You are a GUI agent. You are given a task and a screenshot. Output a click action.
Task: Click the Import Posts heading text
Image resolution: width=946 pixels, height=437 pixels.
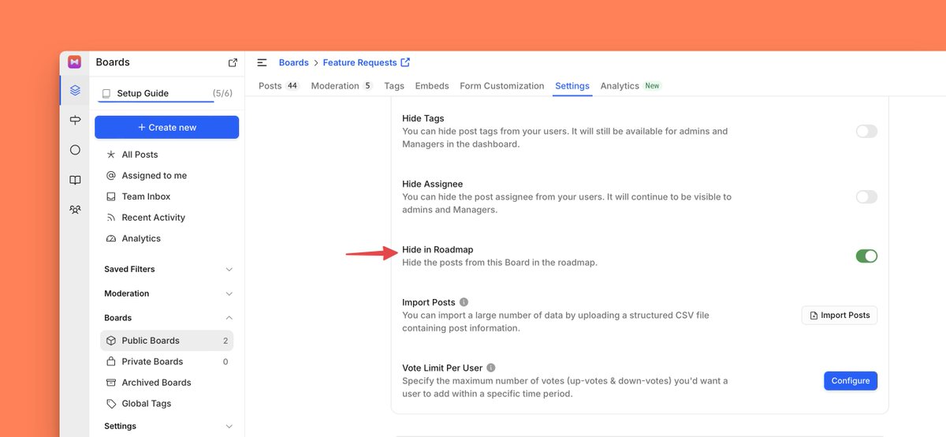coord(429,302)
